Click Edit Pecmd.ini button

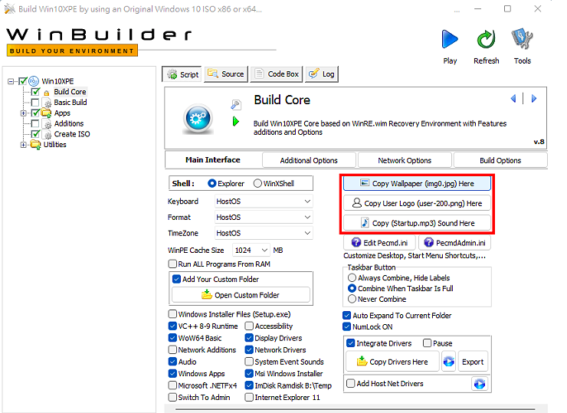pyautogui.click(x=379, y=243)
